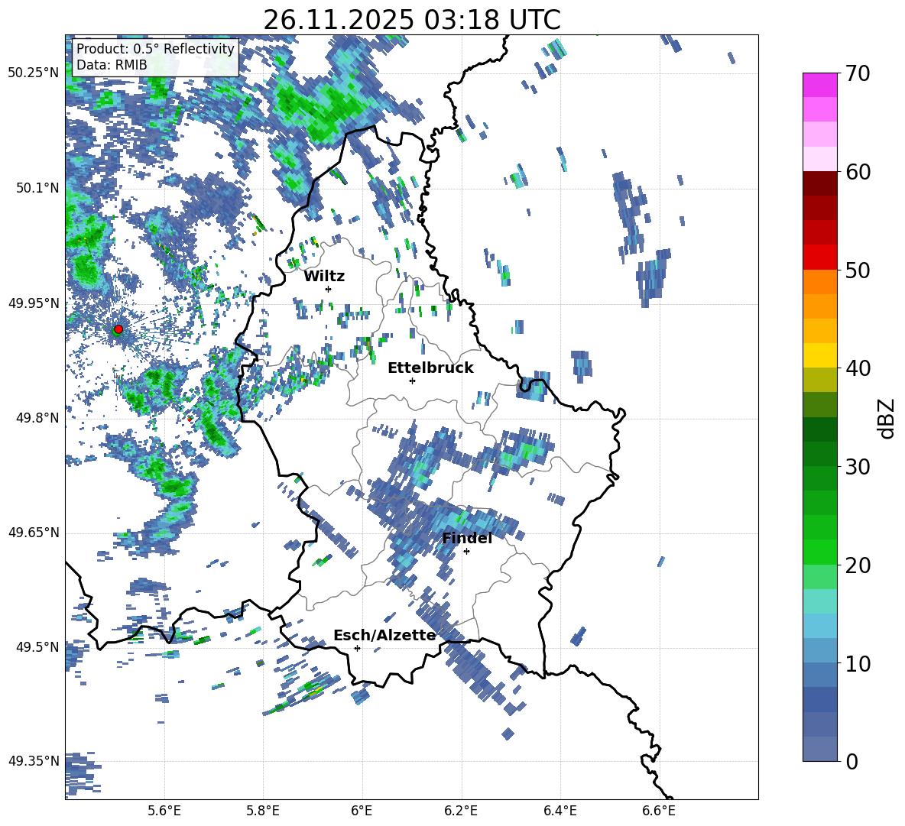This screenshot has width=905, height=826.
Task: Click the 49.5°N latitude label
Action: [37, 647]
